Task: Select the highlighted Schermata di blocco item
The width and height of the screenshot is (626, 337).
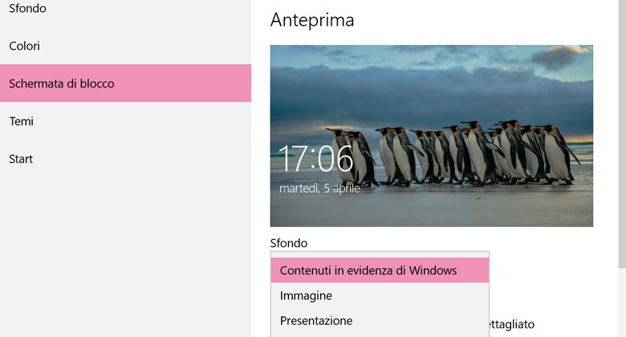Action: [125, 83]
